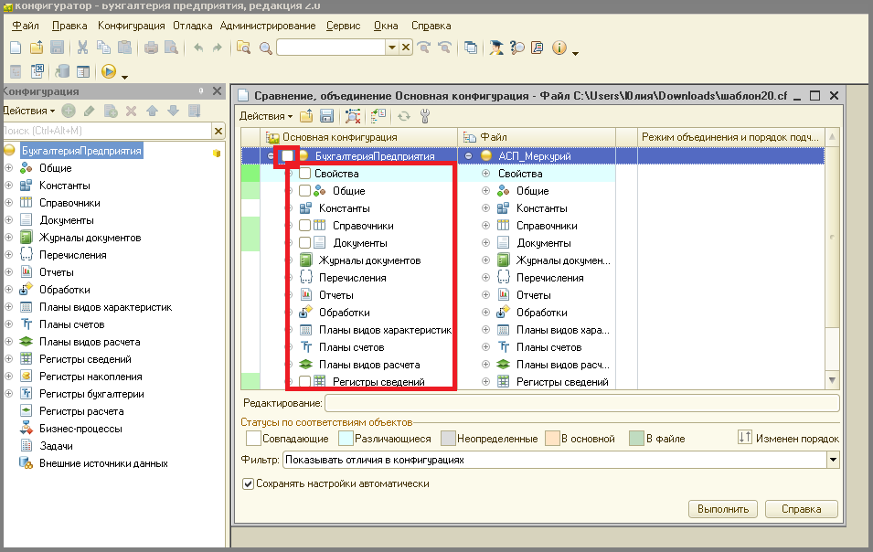Open the Фильтр dropdown list
873x552 pixels.
833,460
